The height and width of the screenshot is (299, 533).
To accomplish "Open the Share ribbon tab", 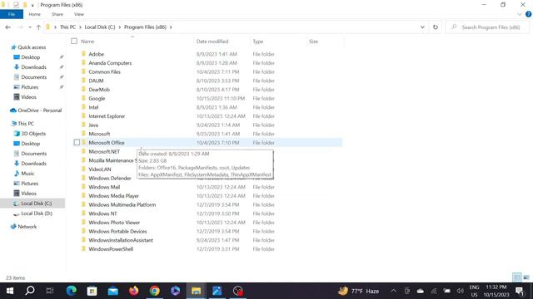I will tap(57, 14).
